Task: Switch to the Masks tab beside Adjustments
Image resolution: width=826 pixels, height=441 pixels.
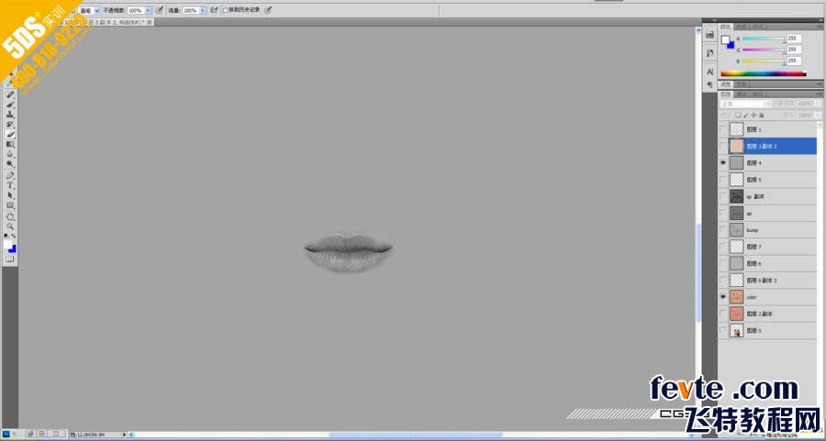Action: (x=742, y=84)
